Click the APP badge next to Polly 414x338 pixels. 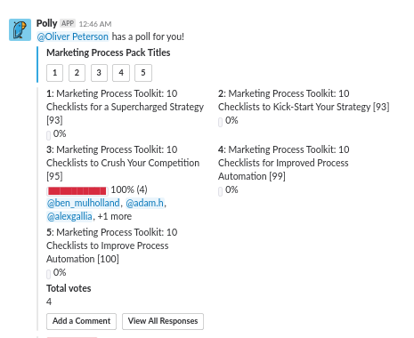pos(68,23)
